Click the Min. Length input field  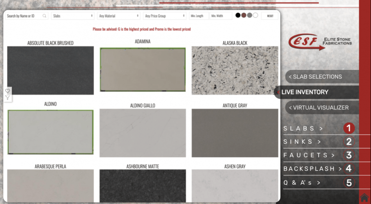point(199,16)
